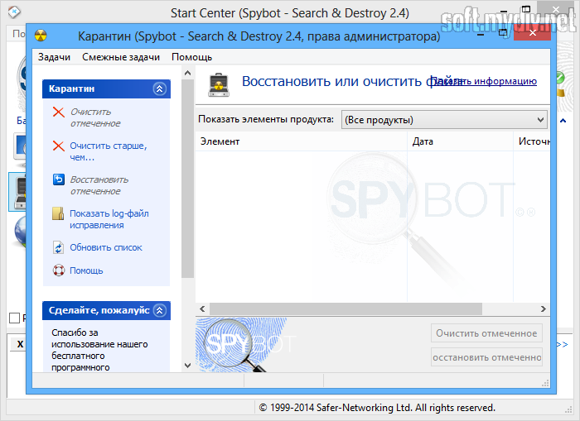Click Обновить список link
Image resolution: width=580 pixels, height=421 pixels.
[x=106, y=247]
